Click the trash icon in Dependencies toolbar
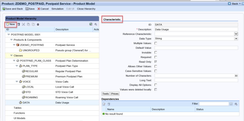 click(108, 104)
